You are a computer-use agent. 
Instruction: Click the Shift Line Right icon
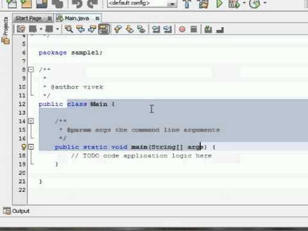pyautogui.click(x=167, y=29)
